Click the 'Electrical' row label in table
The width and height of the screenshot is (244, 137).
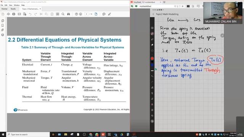27,65
